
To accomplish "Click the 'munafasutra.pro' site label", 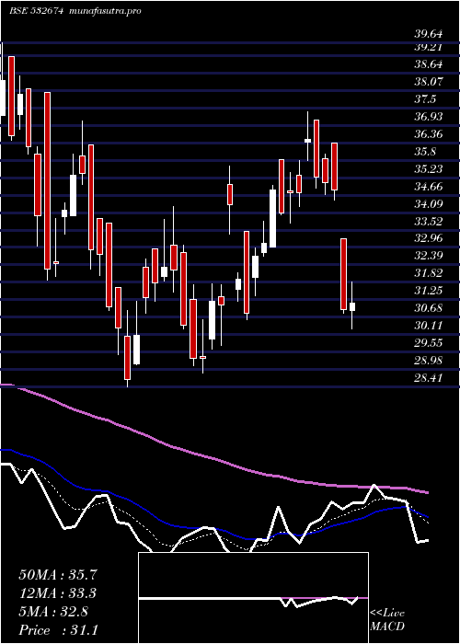I will [107, 11].
